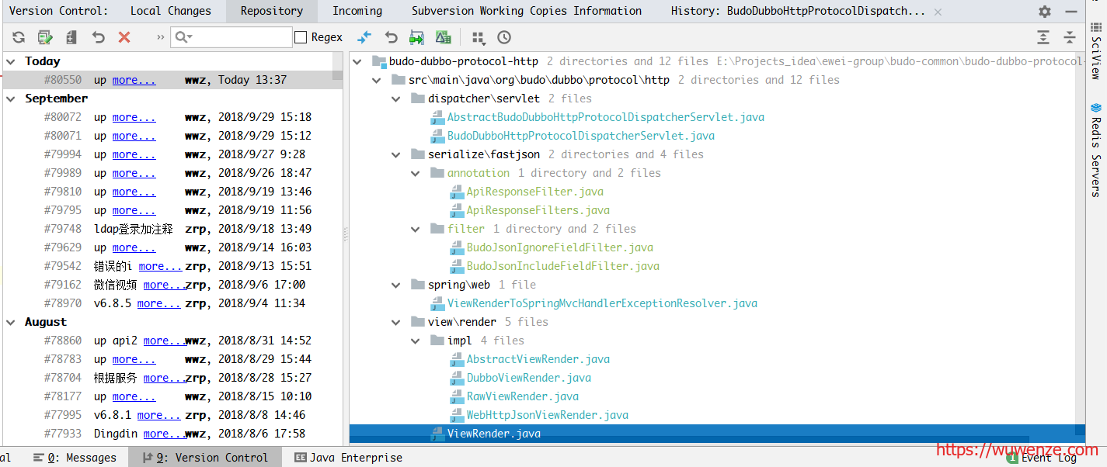This screenshot has height=467, width=1107.
Task: Open the Java Enterprise tool window tab
Action: 348,458
